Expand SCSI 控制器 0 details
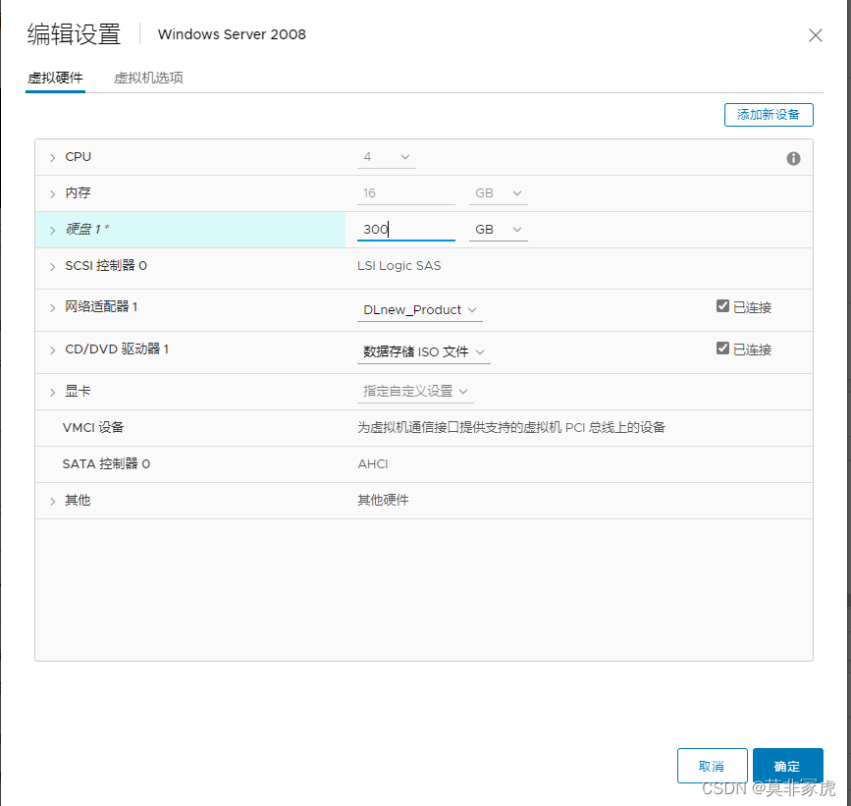This screenshot has width=851, height=806. pos(53,266)
